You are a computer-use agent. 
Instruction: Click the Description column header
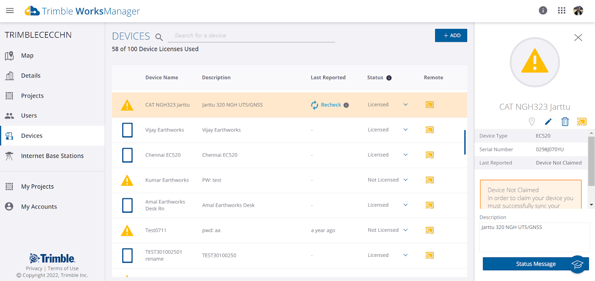pos(216,78)
